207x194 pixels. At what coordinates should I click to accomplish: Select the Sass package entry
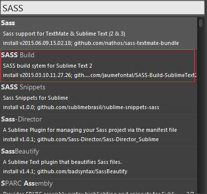coord(99,33)
